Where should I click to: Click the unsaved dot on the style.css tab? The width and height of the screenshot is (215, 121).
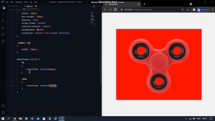tap(36, 6)
